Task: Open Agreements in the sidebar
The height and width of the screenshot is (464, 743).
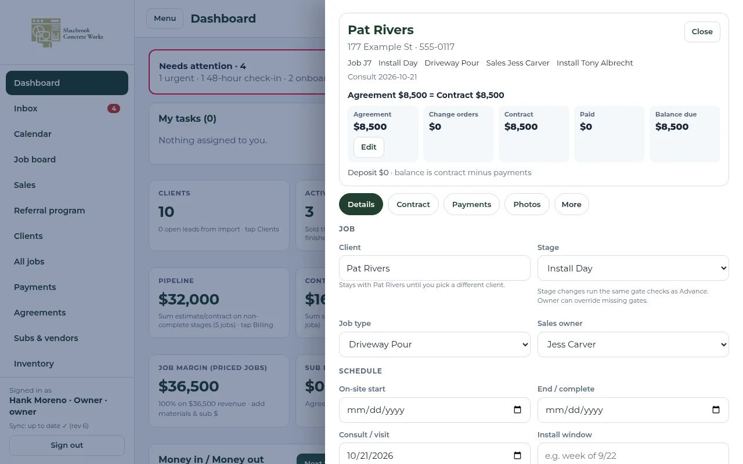Action: [67, 313]
